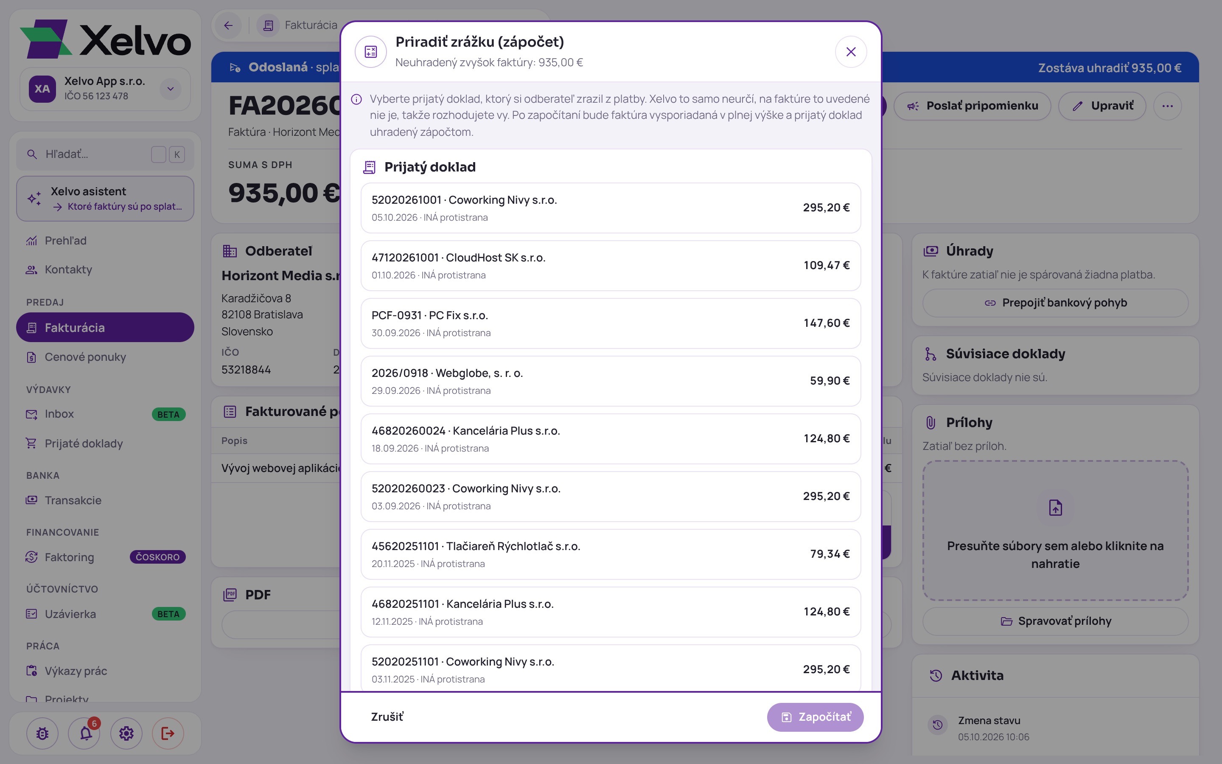Choose PCF-0931 PC Fix s.r.o. document
The height and width of the screenshot is (764, 1222).
pyautogui.click(x=611, y=323)
